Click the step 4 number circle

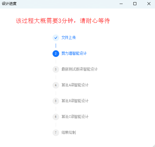56,85
